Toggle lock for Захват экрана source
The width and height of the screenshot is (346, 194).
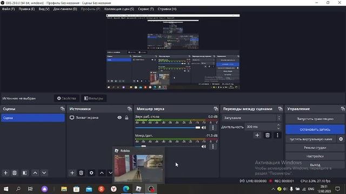pos(127,117)
